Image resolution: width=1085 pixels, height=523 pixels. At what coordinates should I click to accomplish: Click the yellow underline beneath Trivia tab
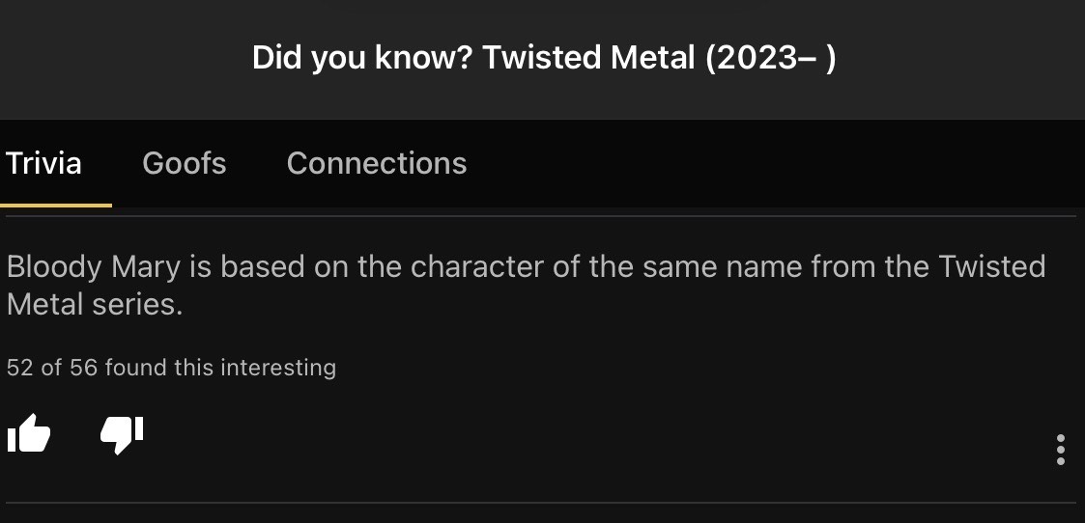(x=56, y=205)
